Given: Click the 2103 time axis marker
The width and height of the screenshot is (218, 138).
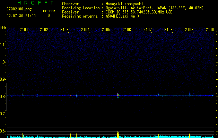Looking at the screenshot, I should coord(64,30).
